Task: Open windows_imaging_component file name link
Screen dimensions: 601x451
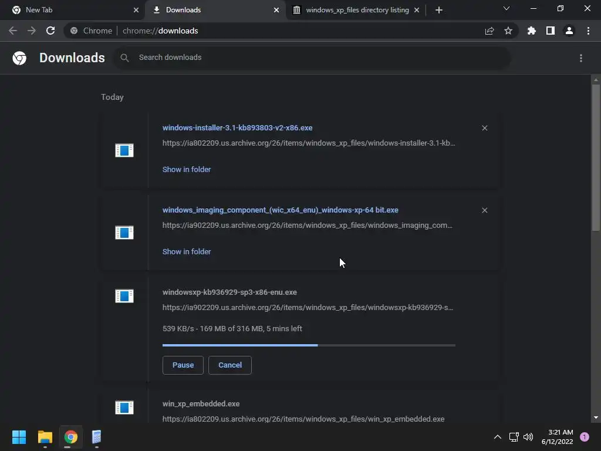Action: pos(280,210)
